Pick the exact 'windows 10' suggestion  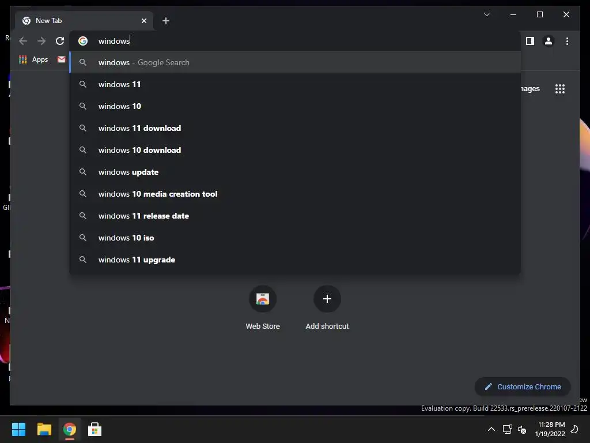click(x=295, y=106)
